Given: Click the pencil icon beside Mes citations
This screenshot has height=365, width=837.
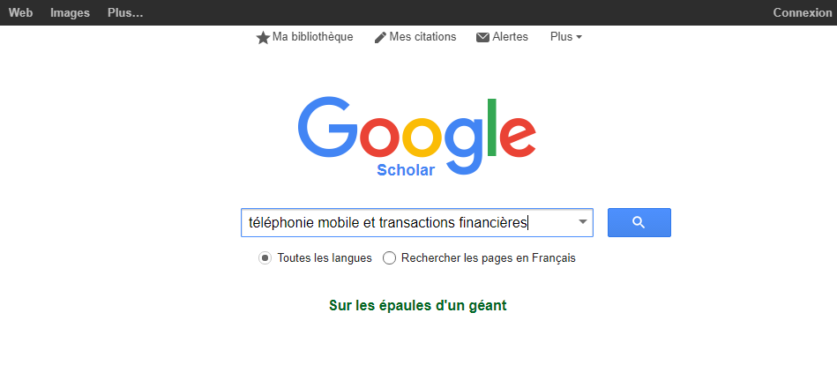Looking at the screenshot, I should tap(380, 38).
